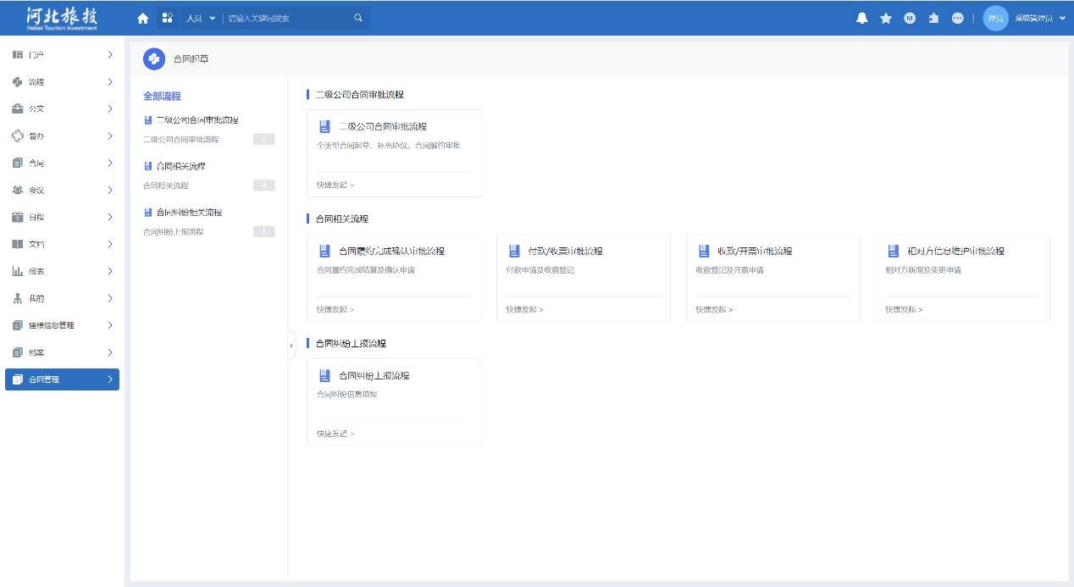This screenshot has width=1074, height=587.
Task: Expand the 会议 menu chevron
Action: (x=110, y=191)
